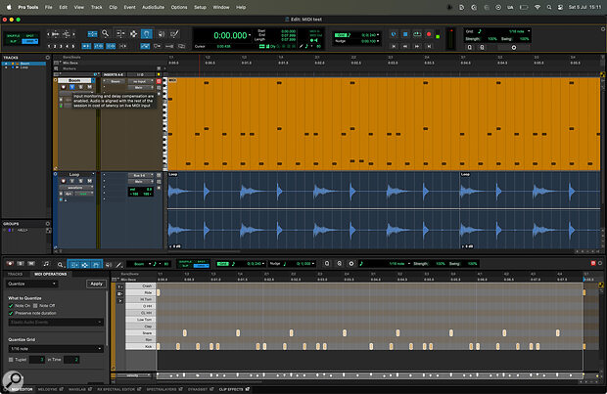The width and height of the screenshot is (607, 394).
Task: Open the Tracks list options menu
Action: (48, 58)
